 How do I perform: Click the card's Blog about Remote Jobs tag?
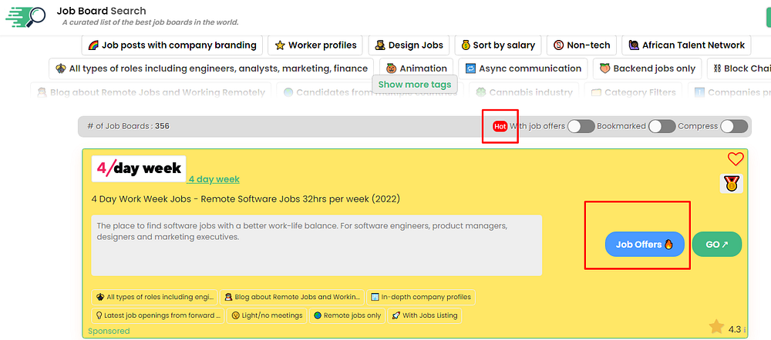292,297
